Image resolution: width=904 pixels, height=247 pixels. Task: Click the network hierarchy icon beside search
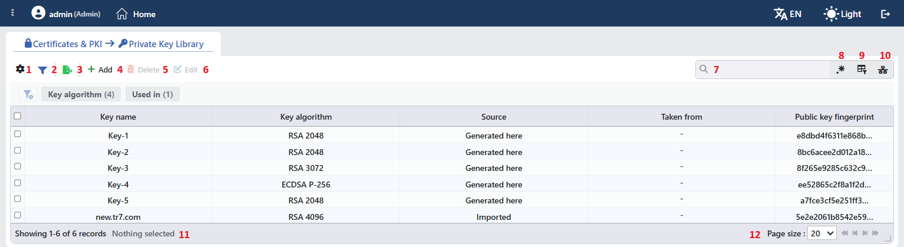(882, 70)
